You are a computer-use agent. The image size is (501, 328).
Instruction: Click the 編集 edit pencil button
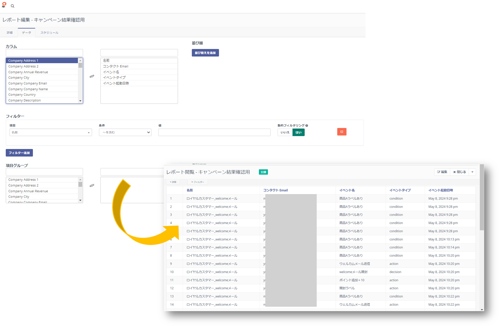point(442,172)
